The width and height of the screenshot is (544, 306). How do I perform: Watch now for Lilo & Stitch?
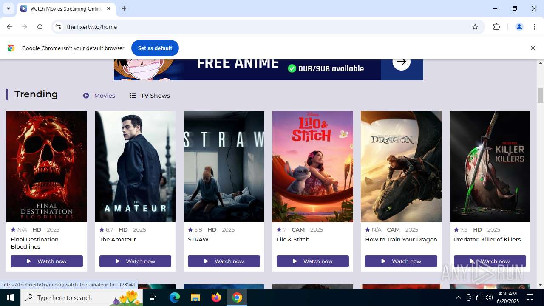[x=313, y=261]
